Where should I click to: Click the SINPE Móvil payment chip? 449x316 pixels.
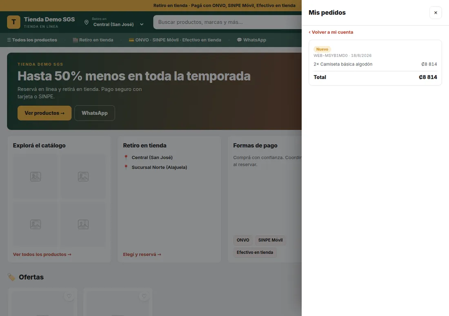(x=270, y=240)
